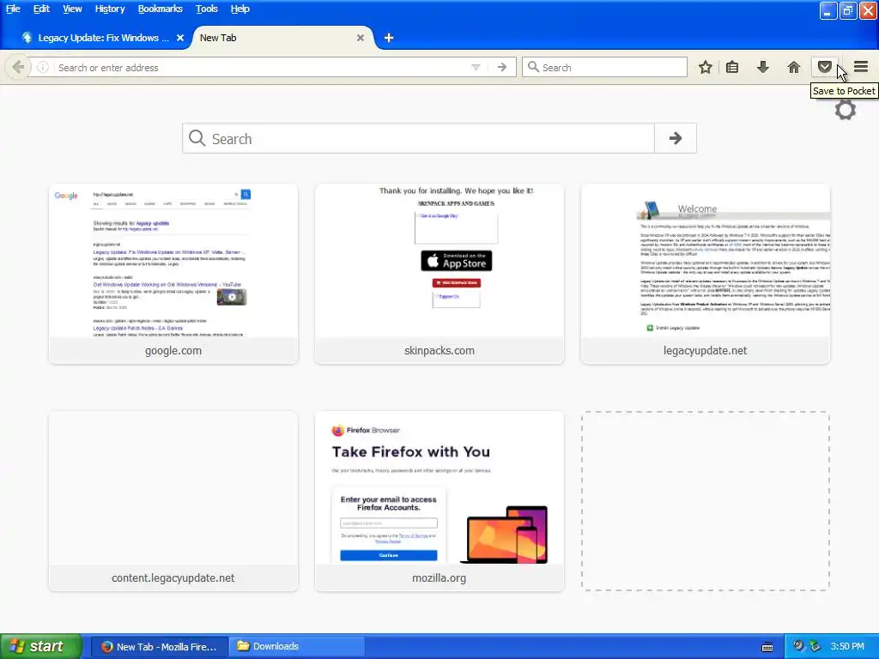Click the Back navigation arrow
This screenshot has height=659, width=879.
(18, 67)
